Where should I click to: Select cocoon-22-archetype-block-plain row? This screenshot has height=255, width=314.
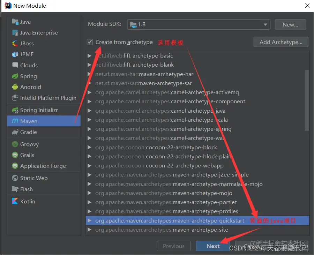(x=197, y=157)
